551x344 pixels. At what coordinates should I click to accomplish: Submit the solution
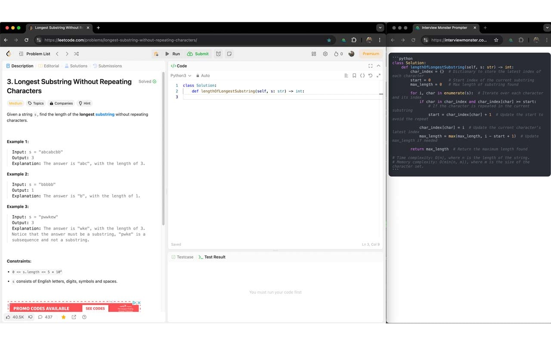click(x=198, y=54)
